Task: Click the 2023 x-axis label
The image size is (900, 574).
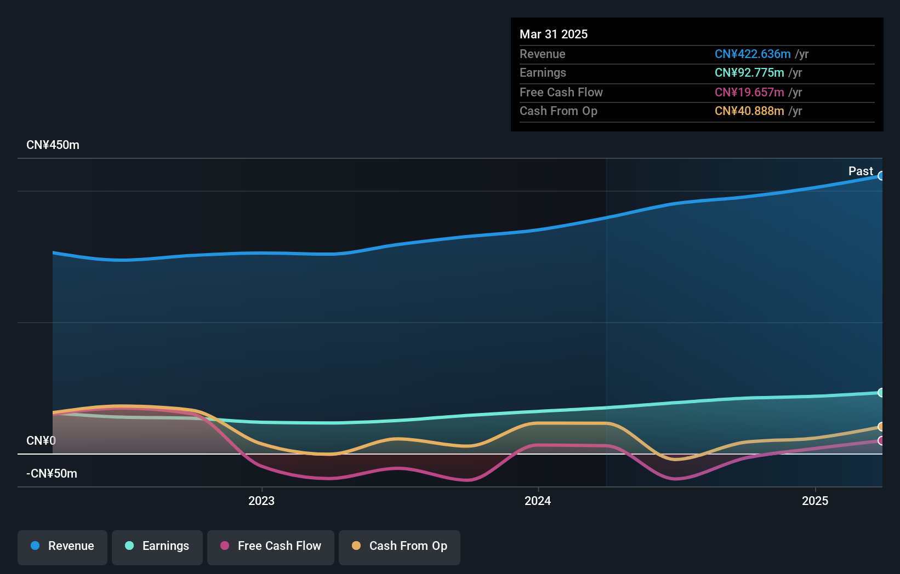Action: click(261, 501)
